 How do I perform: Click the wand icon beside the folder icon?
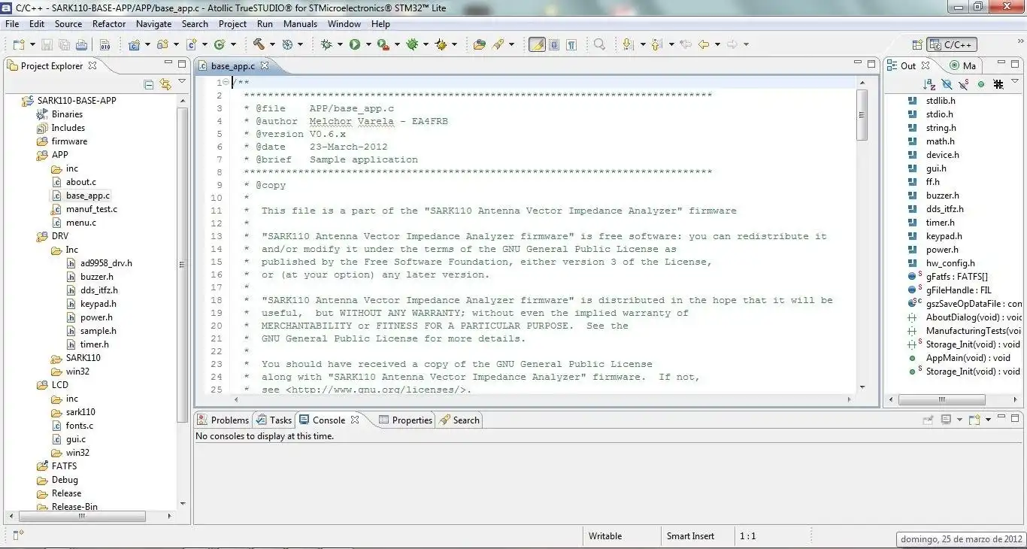click(498, 44)
